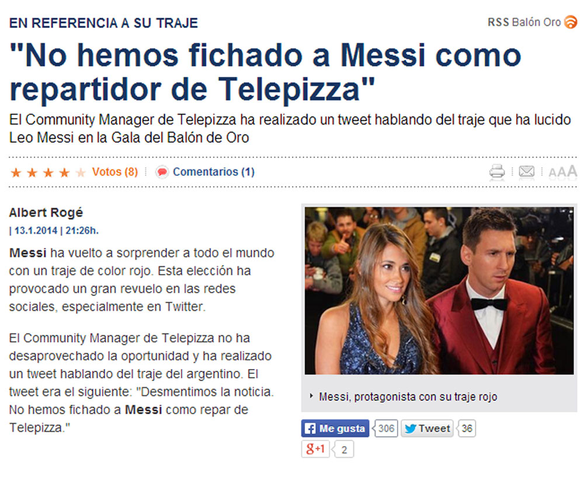The image size is (584, 483).
Task: Click the Messi and partner photo
Action: 439,290
